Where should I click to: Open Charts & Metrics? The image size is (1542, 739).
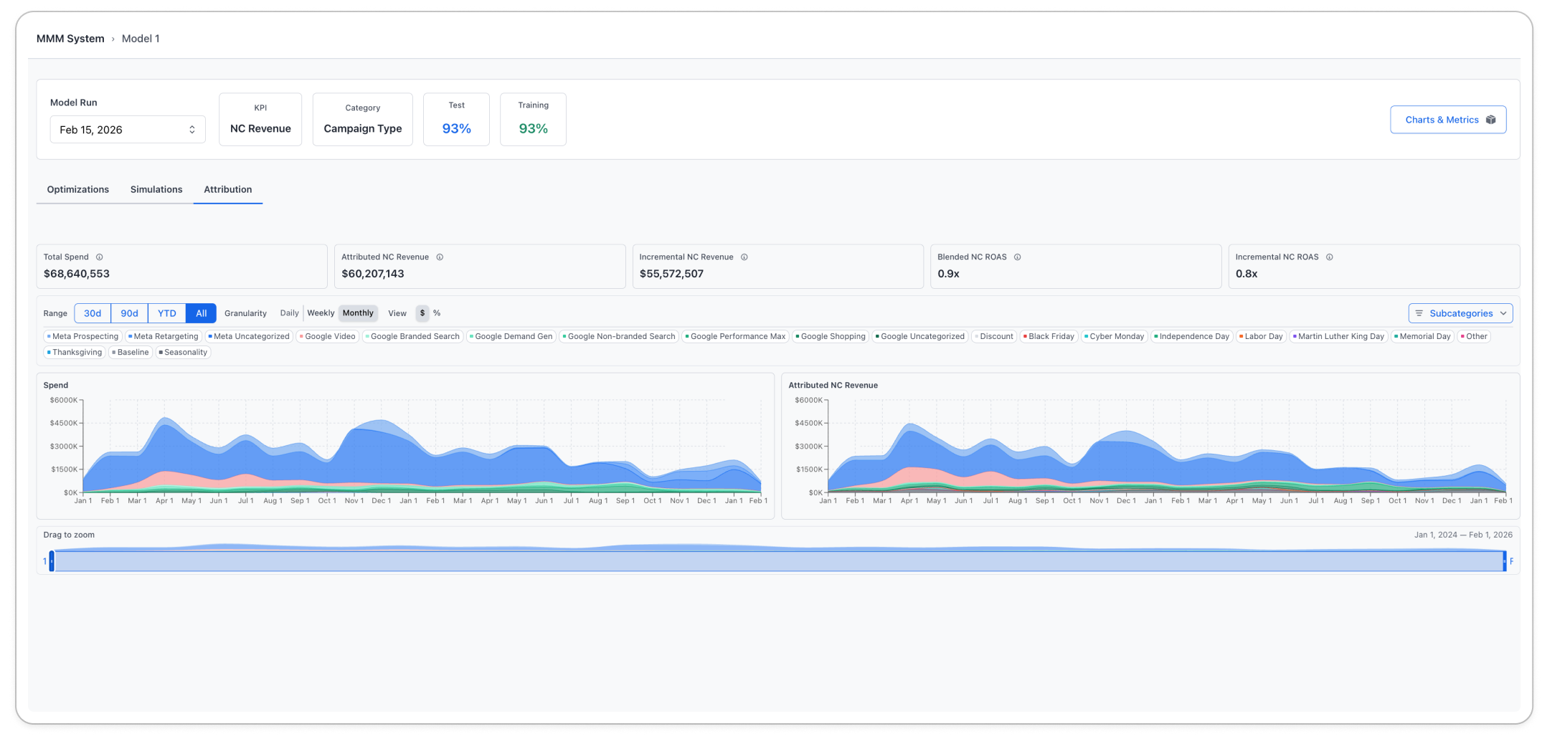tap(1448, 120)
